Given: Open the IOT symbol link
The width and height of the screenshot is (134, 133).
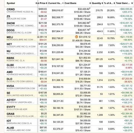Looking at the screenshot, I should point(9,121).
